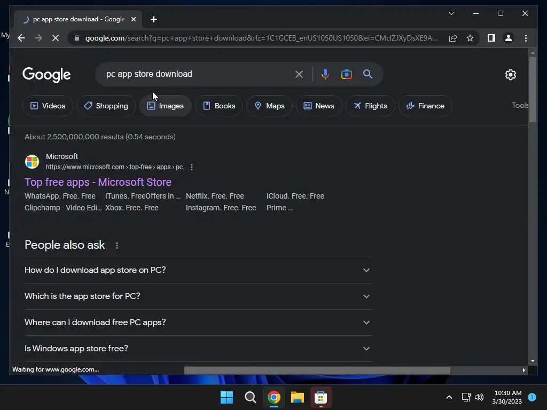
Task: Open the Chrome profile menu
Action: 509,38
